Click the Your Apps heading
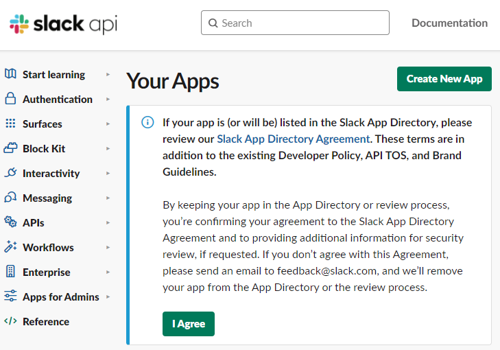Viewport: 500px width, 350px height. (x=173, y=81)
